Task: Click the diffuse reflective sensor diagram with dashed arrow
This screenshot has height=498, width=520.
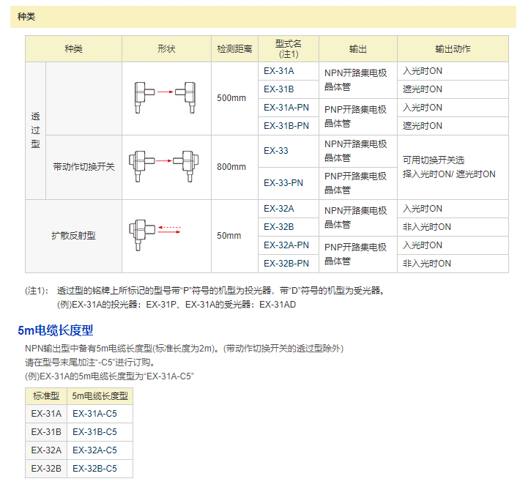Action: click(157, 228)
